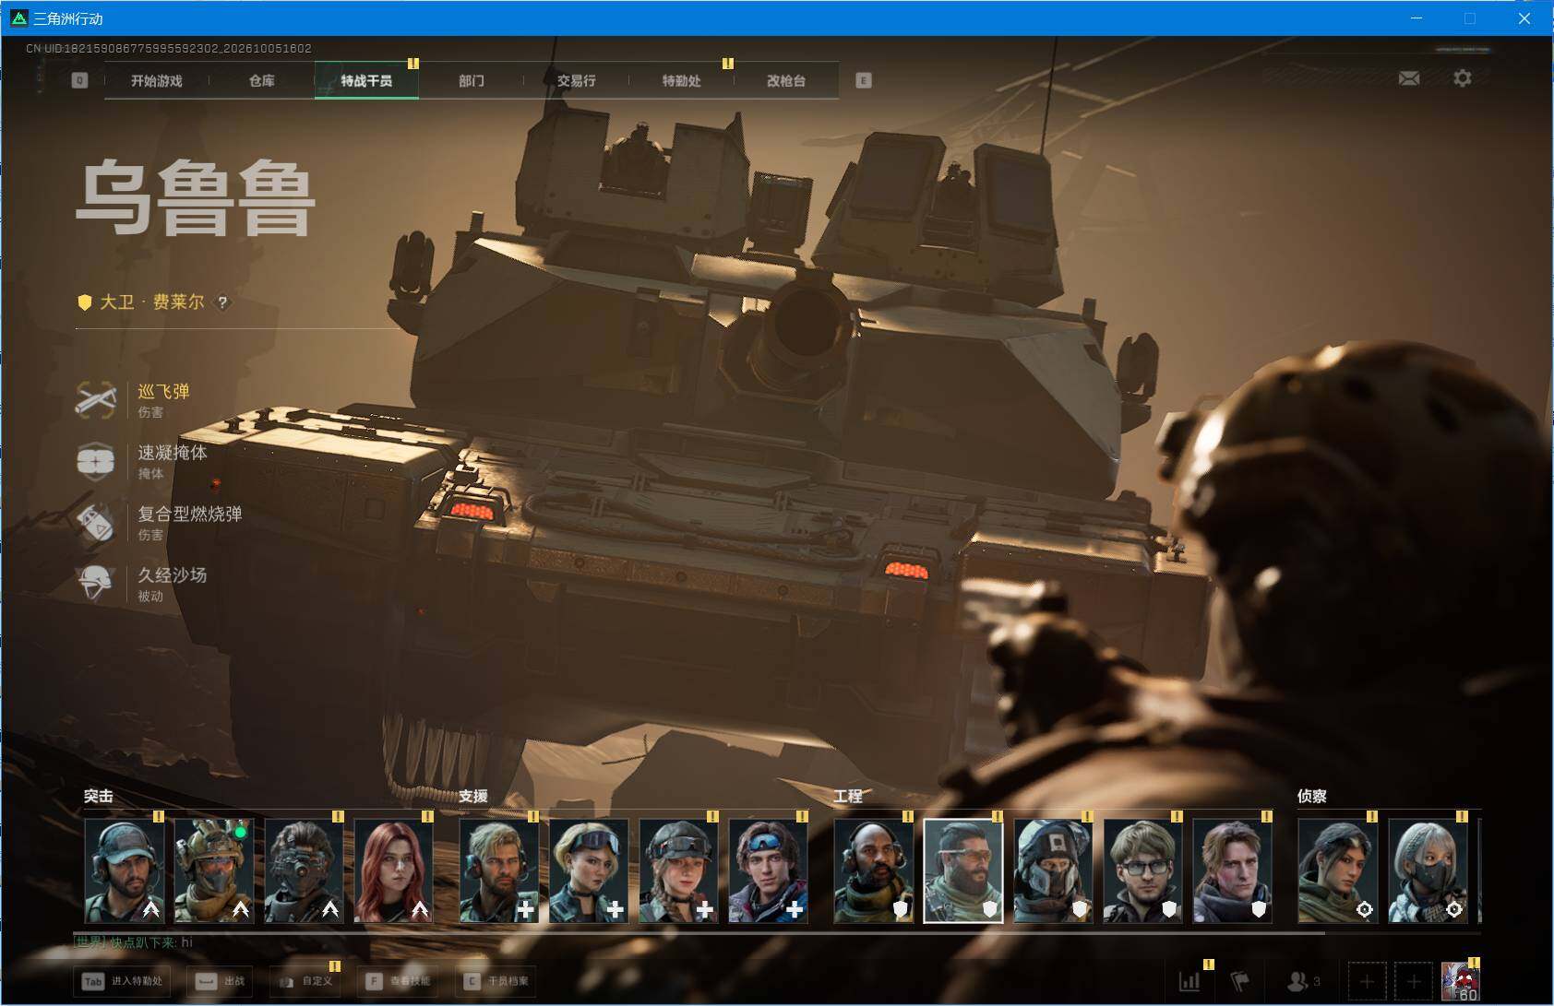Select grey-haired masked recon operator
The image size is (1554, 1006).
click(x=1427, y=871)
